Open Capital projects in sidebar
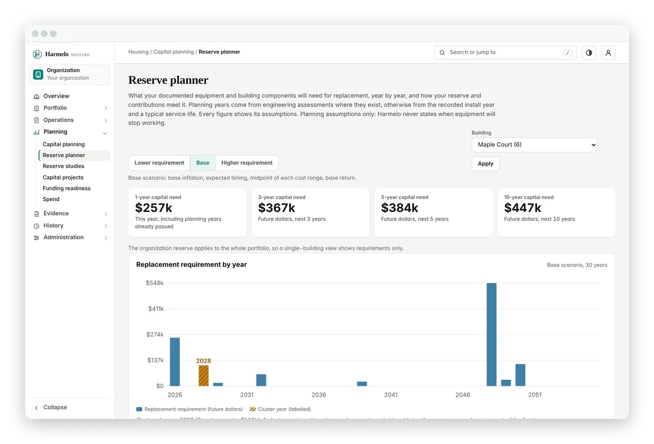The height and width of the screenshot is (444, 654). pos(63,178)
